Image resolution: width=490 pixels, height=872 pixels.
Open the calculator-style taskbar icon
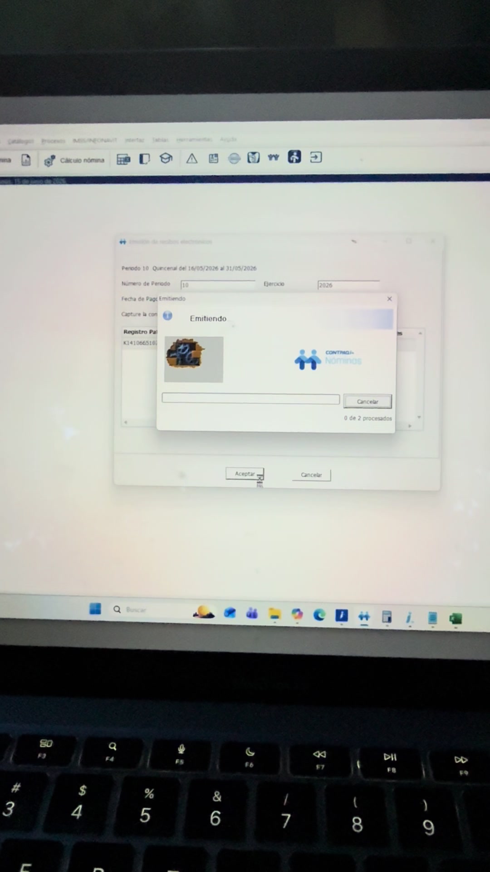click(x=387, y=617)
